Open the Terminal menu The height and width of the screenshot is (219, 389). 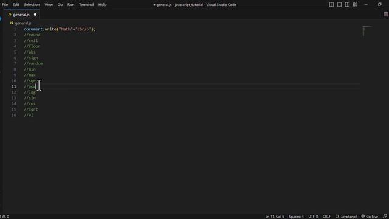(x=86, y=5)
